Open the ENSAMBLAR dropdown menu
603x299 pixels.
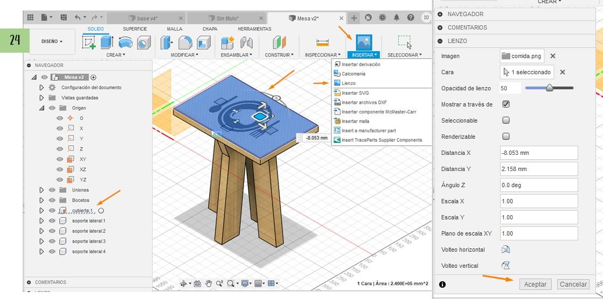237,55
